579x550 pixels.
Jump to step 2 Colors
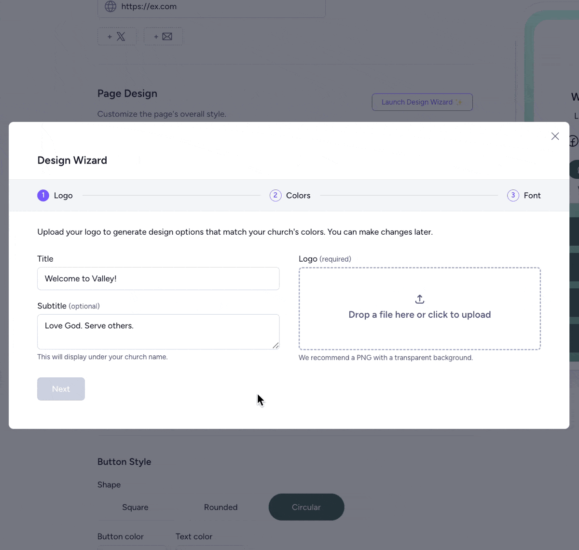click(x=290, y=195)
